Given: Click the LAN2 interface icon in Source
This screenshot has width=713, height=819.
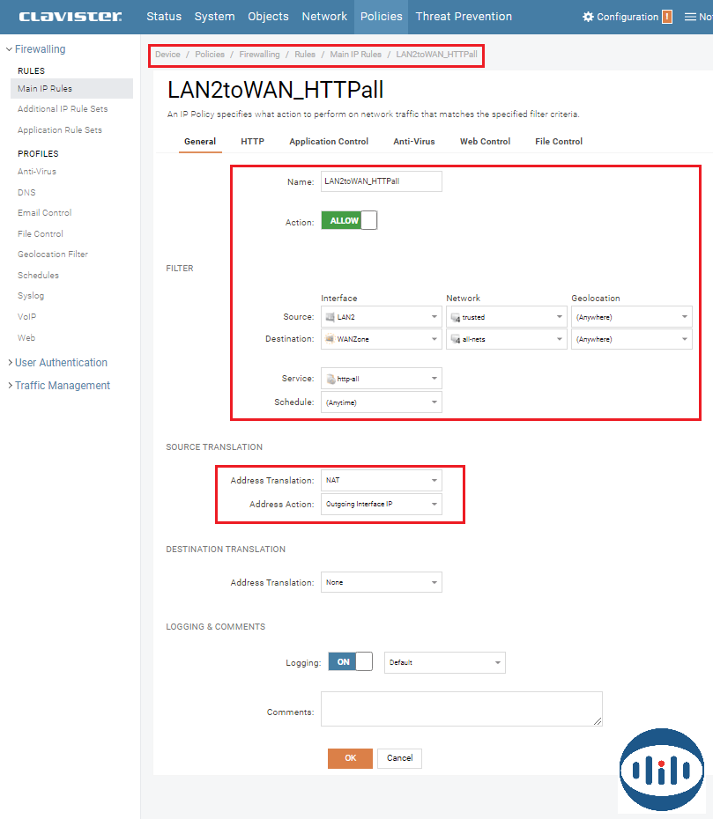Looking at the screenshot, I should tap(330, 317).
